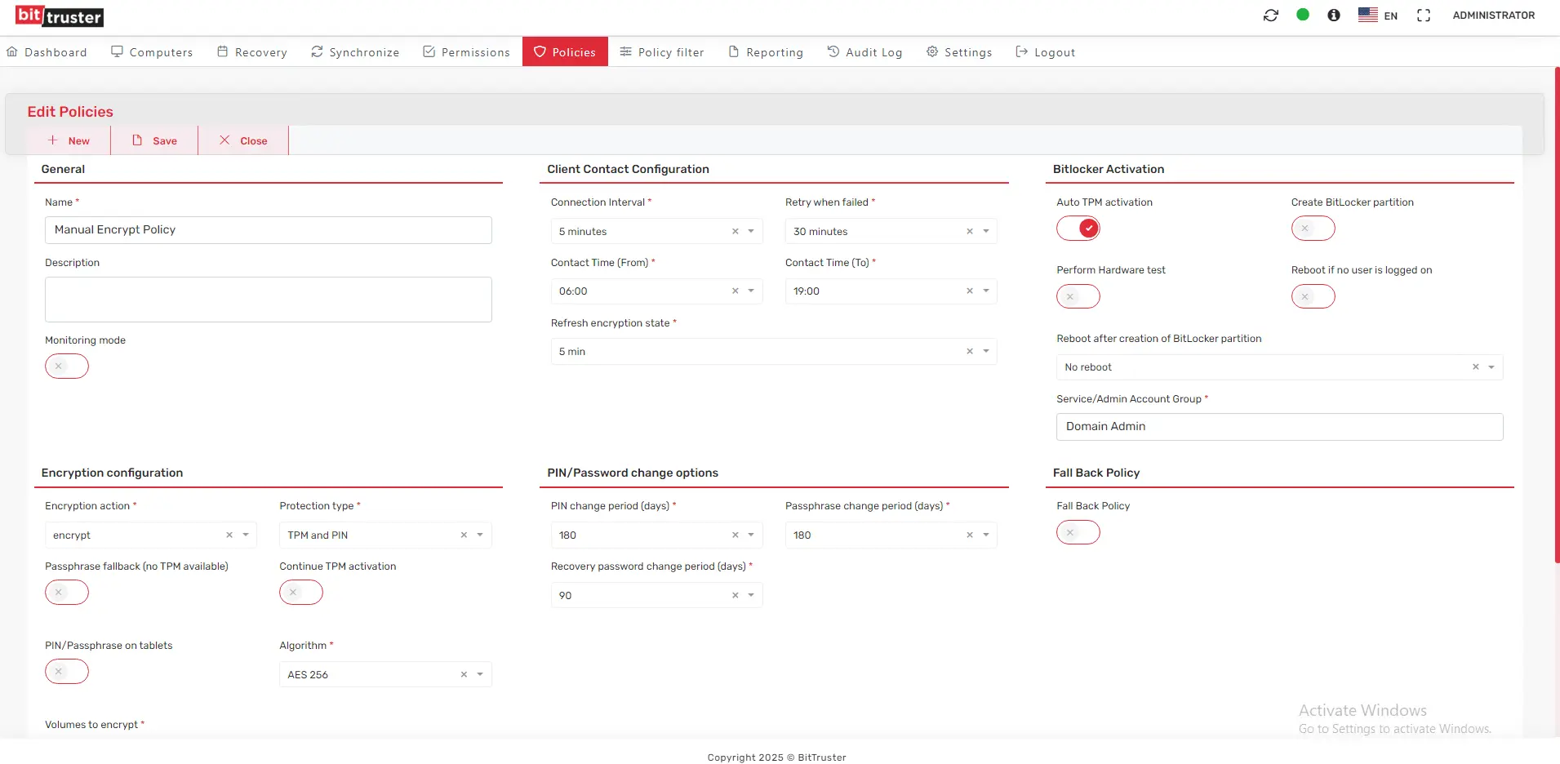Edit the Service/Admin Account Group field
This screenshot has width=1560, height=764.
(1278, 426)
